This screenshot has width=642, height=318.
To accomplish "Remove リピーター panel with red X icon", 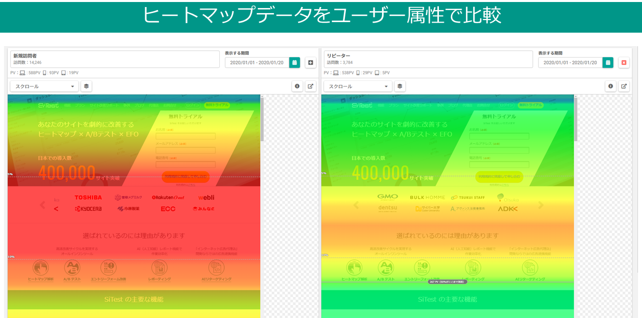I will coord(624,63).
